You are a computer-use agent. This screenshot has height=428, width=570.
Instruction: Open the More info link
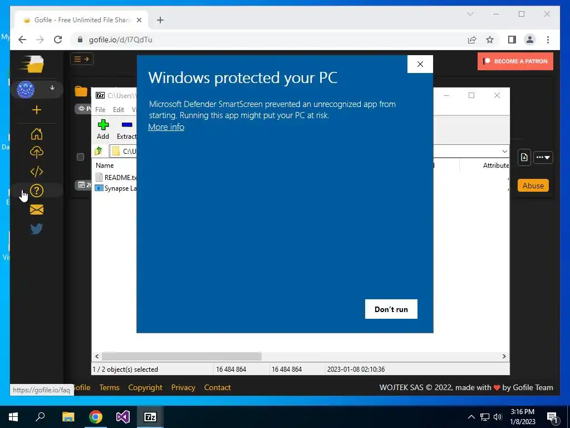pos(166,127)
